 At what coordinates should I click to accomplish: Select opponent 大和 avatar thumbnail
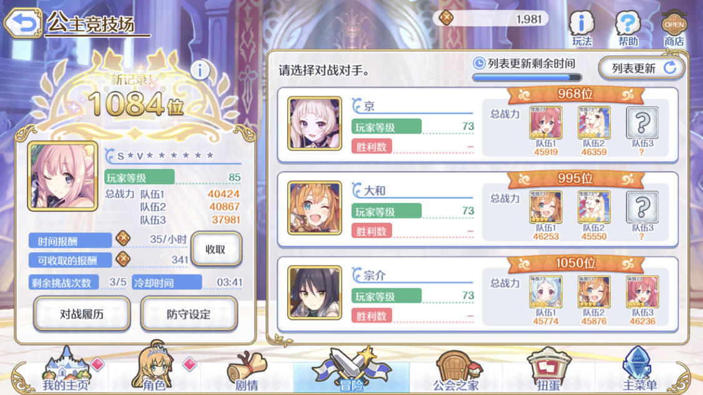[314, 208]
